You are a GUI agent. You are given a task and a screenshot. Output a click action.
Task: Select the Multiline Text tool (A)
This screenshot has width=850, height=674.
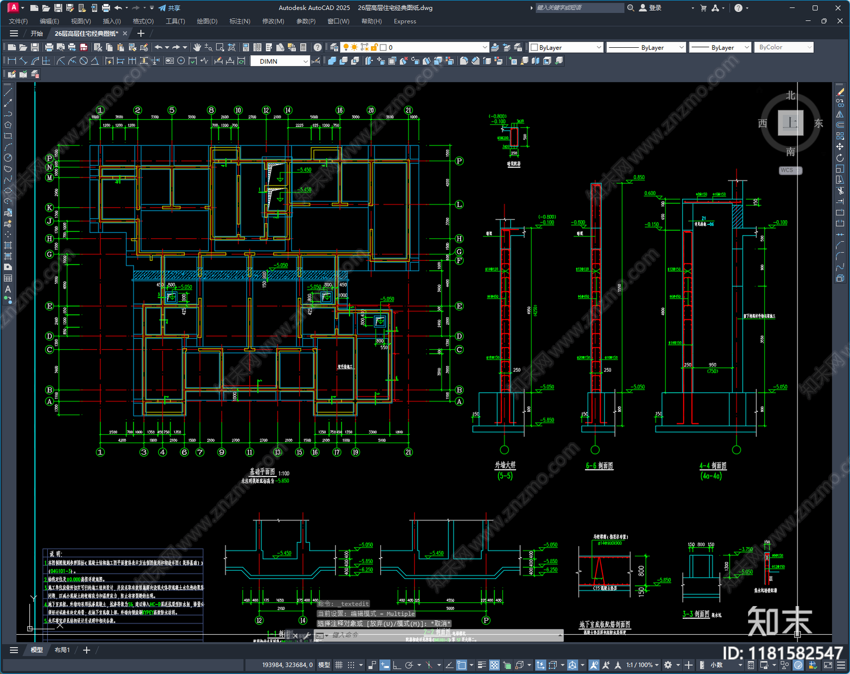click(x=8, y=289)
